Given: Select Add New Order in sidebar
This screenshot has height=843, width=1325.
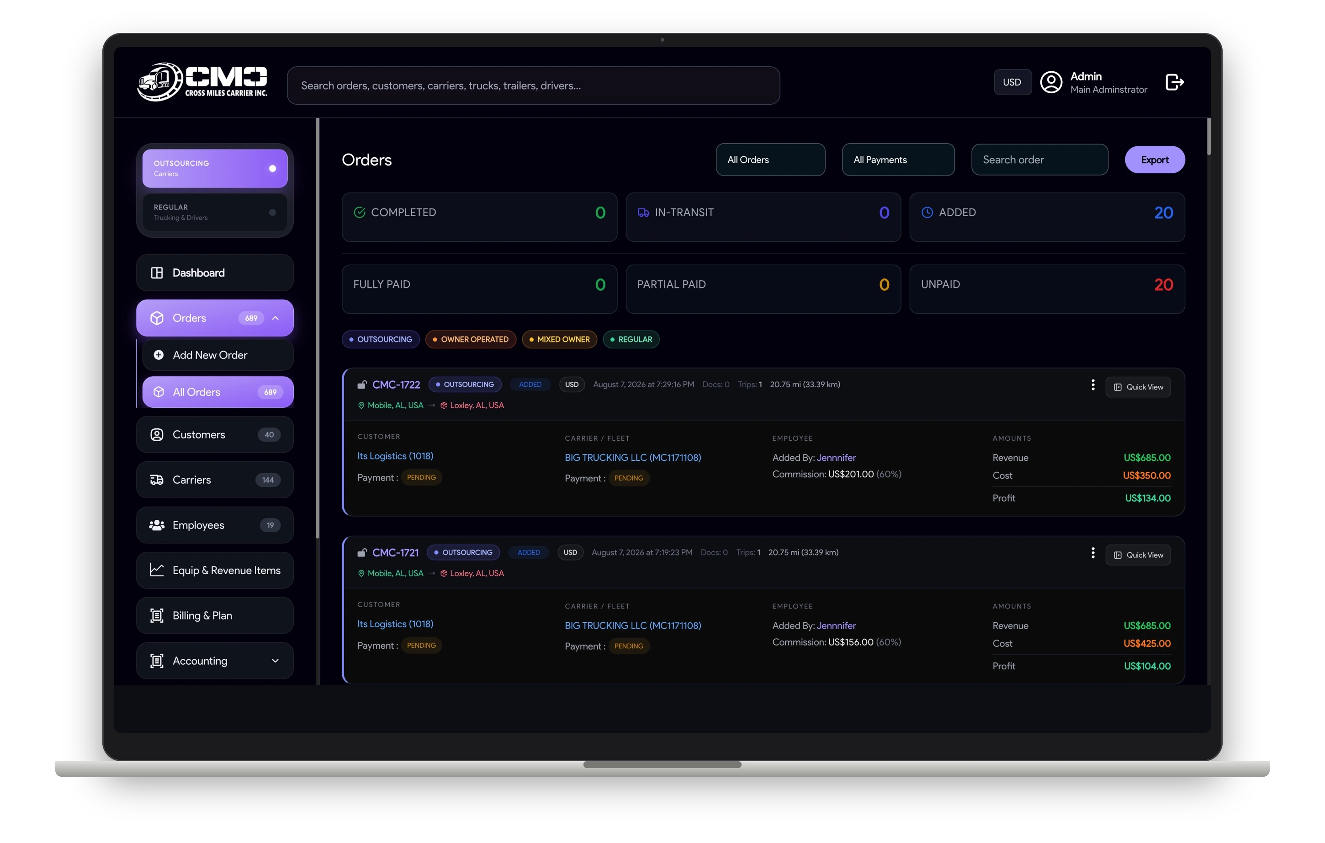Looking at the screenshot, I should click(217, 355).
